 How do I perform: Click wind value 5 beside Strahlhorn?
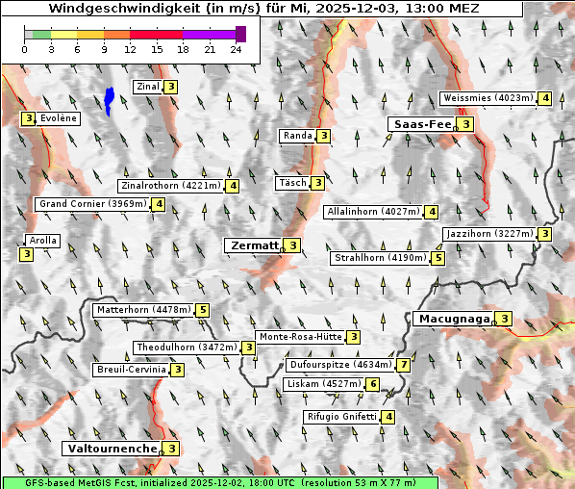point(438,258)
